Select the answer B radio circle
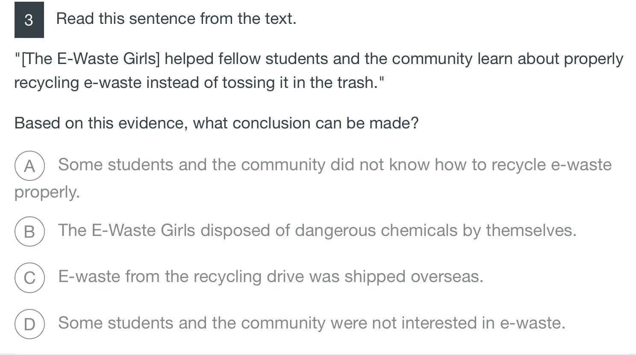 tap(29, 231)
